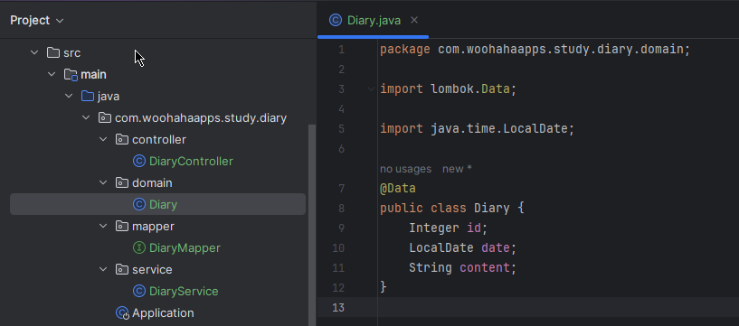Open the Project view dropdown
This screenshot has height=326, width=739.
[37, 20]
